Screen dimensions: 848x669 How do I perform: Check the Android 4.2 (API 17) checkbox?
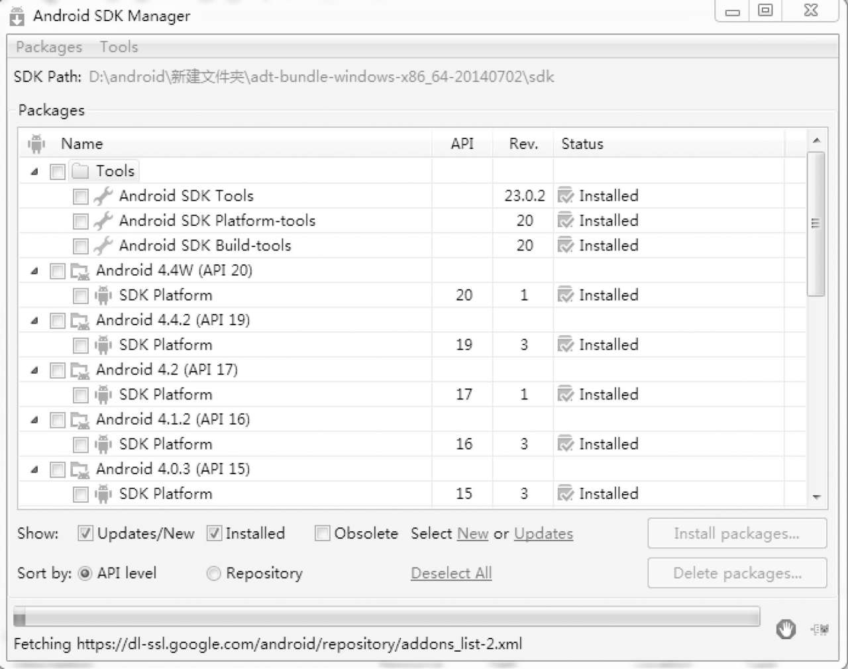click(x=58, y=371)
